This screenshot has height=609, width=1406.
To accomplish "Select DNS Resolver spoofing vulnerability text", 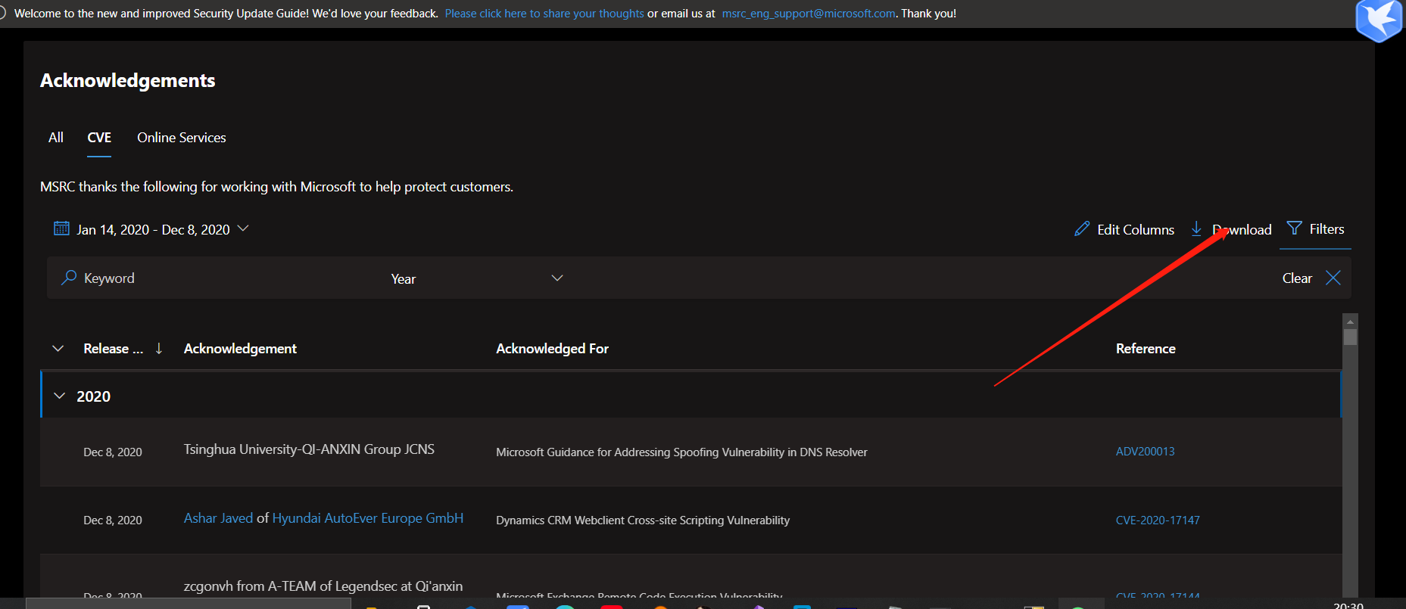I will click(681, 452).
